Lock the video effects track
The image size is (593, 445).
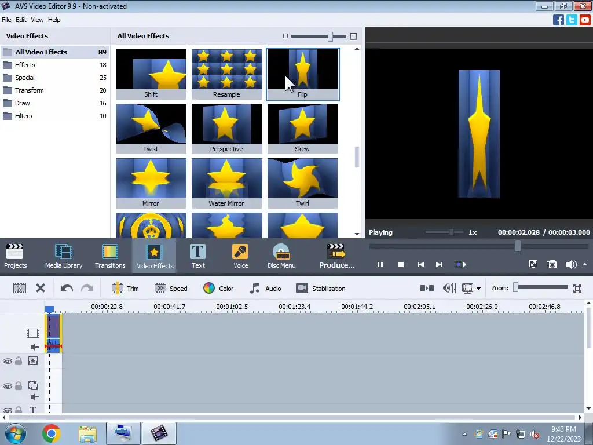[18, 360]
